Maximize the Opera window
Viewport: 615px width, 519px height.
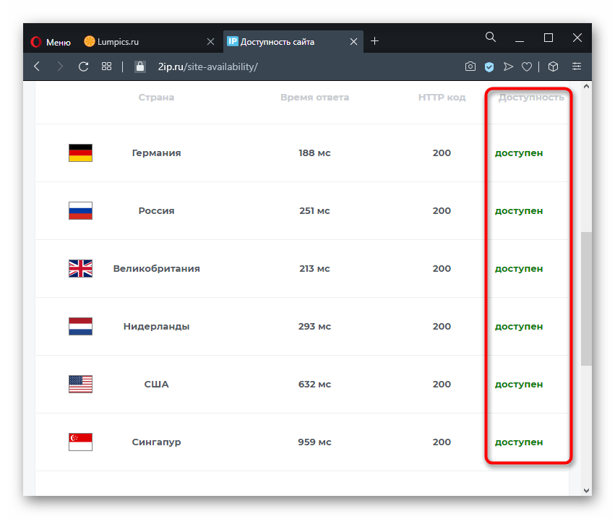point(548,38)
